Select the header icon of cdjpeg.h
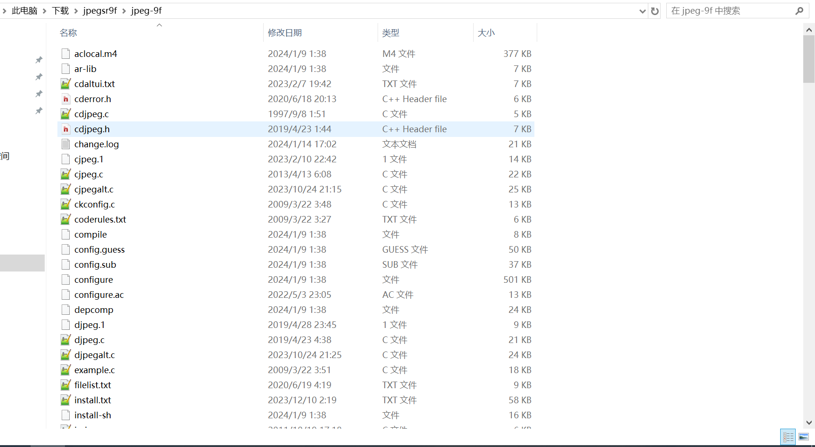 click(66, 129)
